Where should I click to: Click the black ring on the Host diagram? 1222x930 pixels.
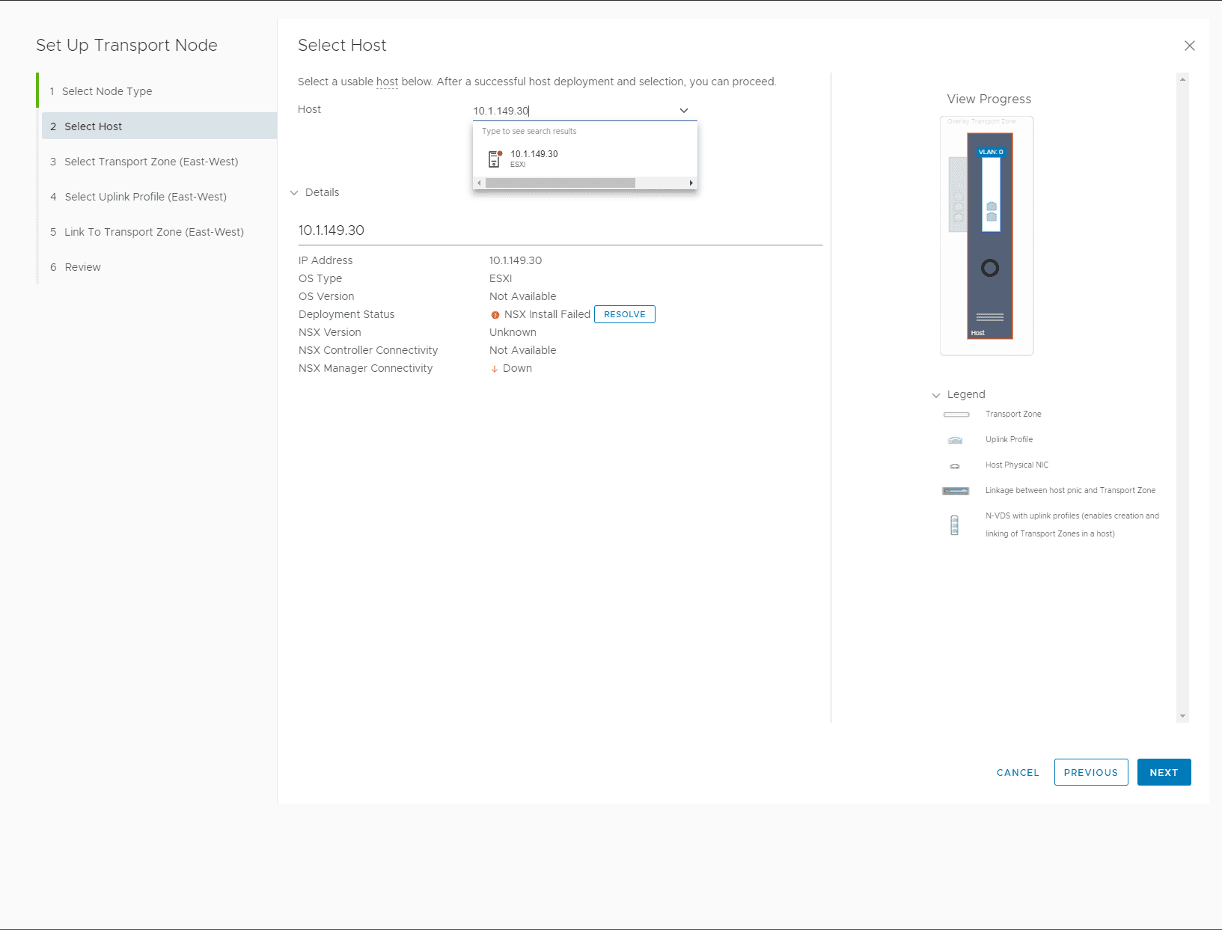989,268
